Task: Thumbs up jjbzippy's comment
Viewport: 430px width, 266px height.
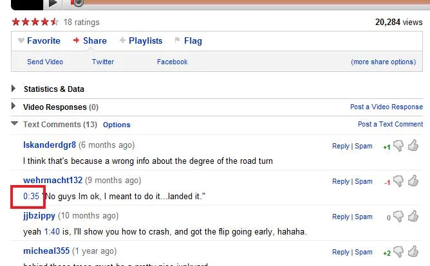Action: (413, 217)
